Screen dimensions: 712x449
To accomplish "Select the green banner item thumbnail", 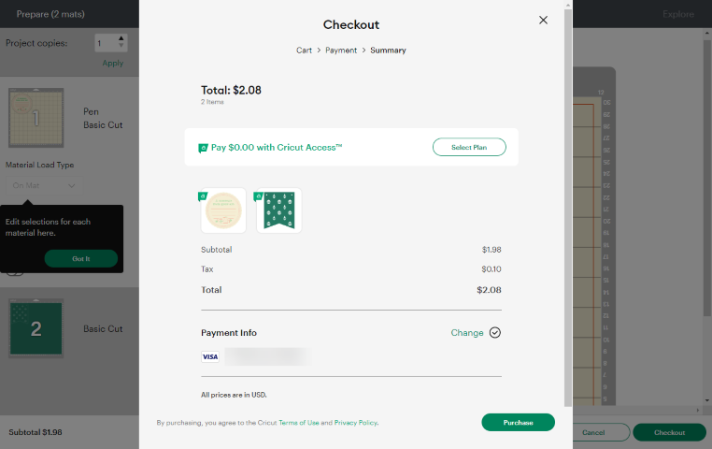I will click(x=278, y=210).
